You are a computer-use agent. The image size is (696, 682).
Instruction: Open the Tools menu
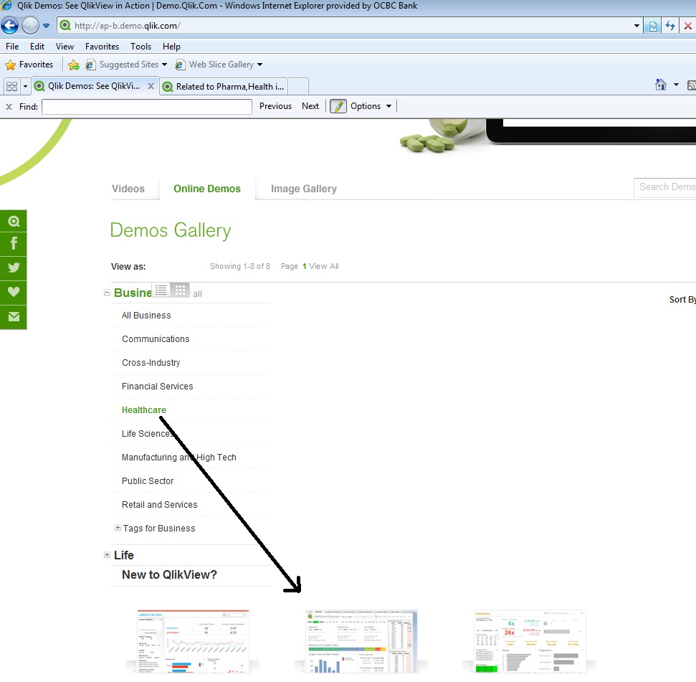pos(140,46)
